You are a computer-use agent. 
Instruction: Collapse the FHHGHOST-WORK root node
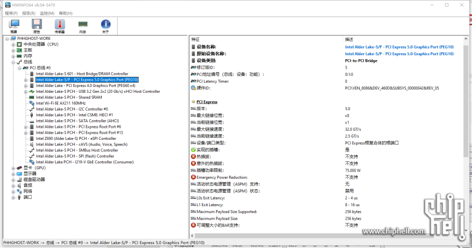coord(7,39)
